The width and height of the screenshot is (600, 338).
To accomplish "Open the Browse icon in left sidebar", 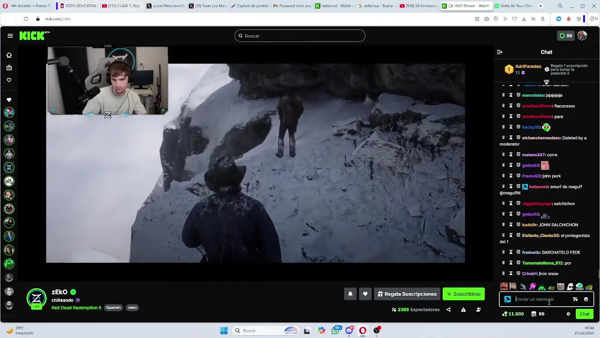I will click(9, 68).
